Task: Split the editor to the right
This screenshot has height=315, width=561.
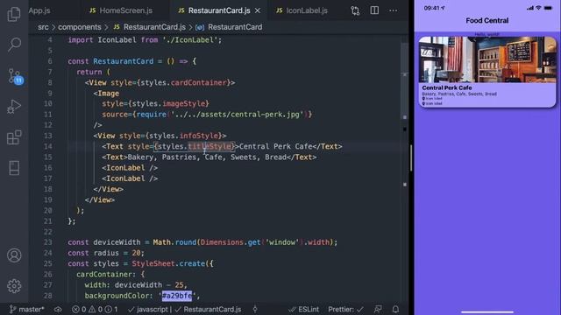Action: [374, 10]
